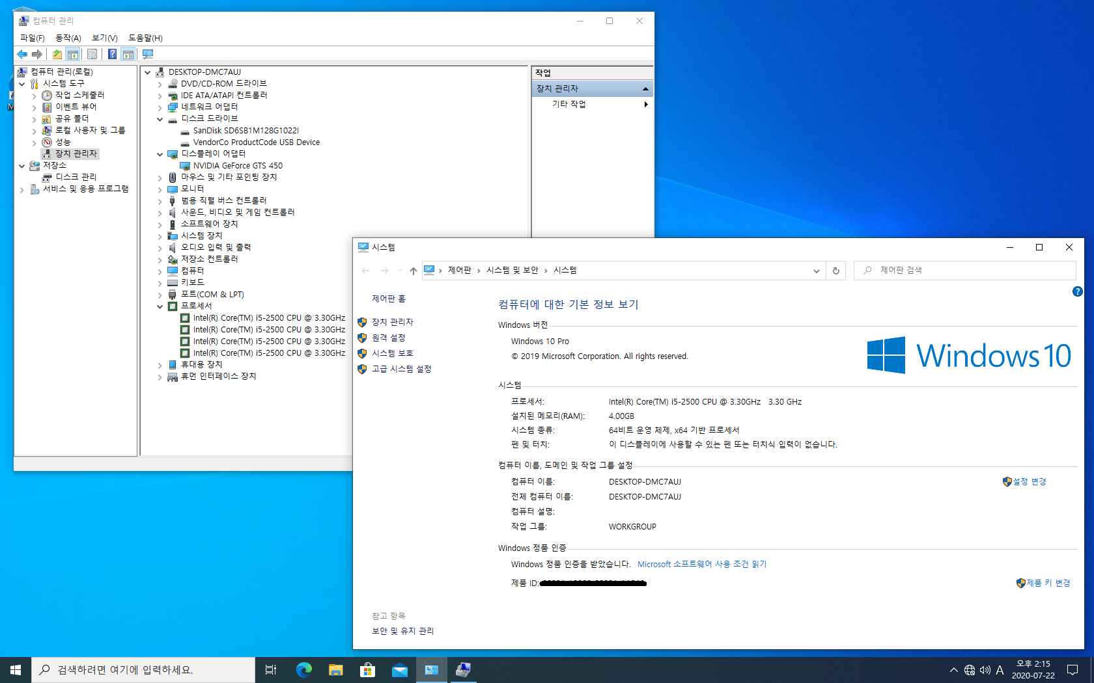
Task: Expand the 키보드 category
Action: click(160, 283)
